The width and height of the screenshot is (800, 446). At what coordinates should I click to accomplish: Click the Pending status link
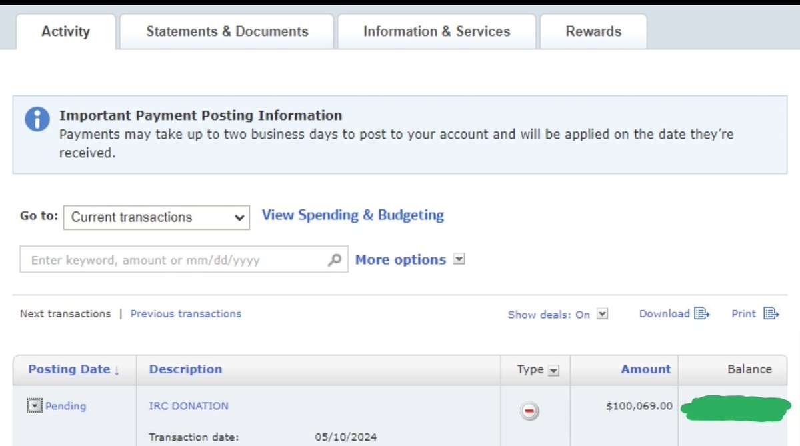(x=65, y=406)
